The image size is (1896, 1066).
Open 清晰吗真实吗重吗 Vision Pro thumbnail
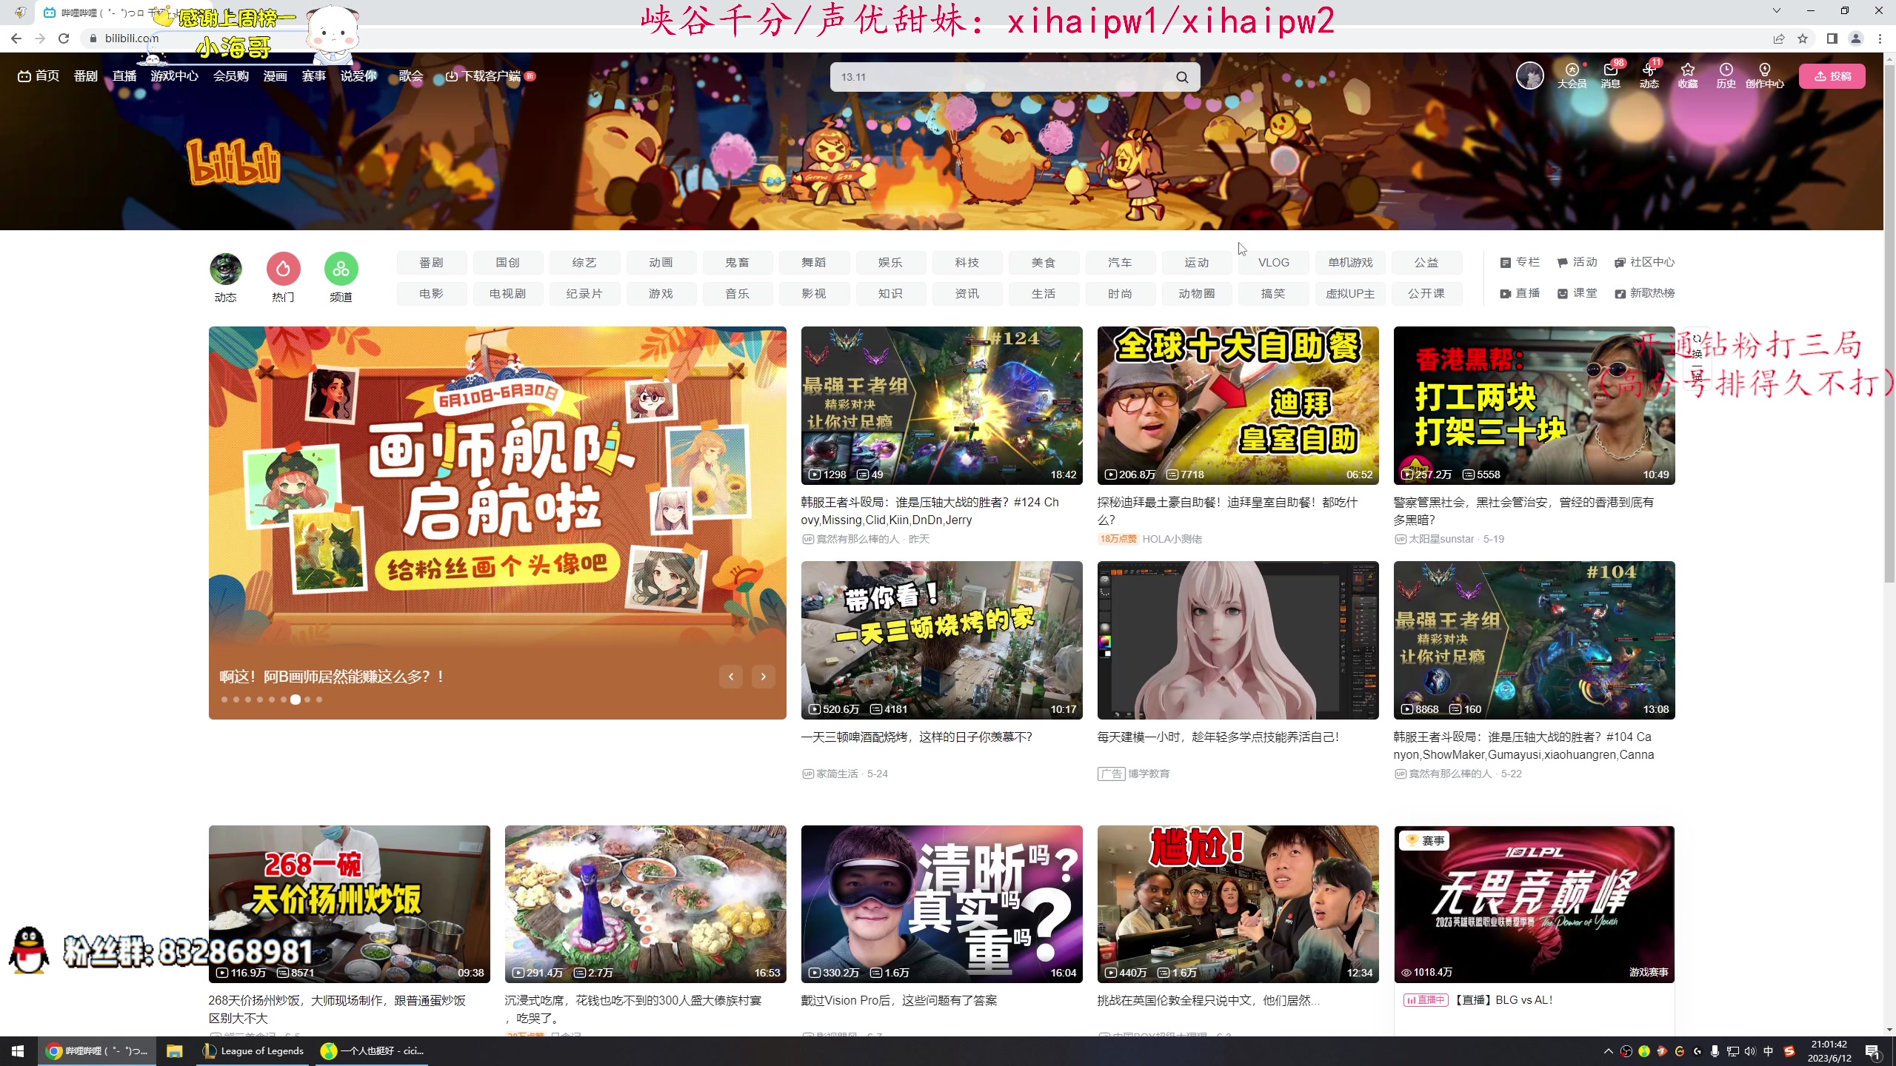pyautogui.click(x=941, y=905)
